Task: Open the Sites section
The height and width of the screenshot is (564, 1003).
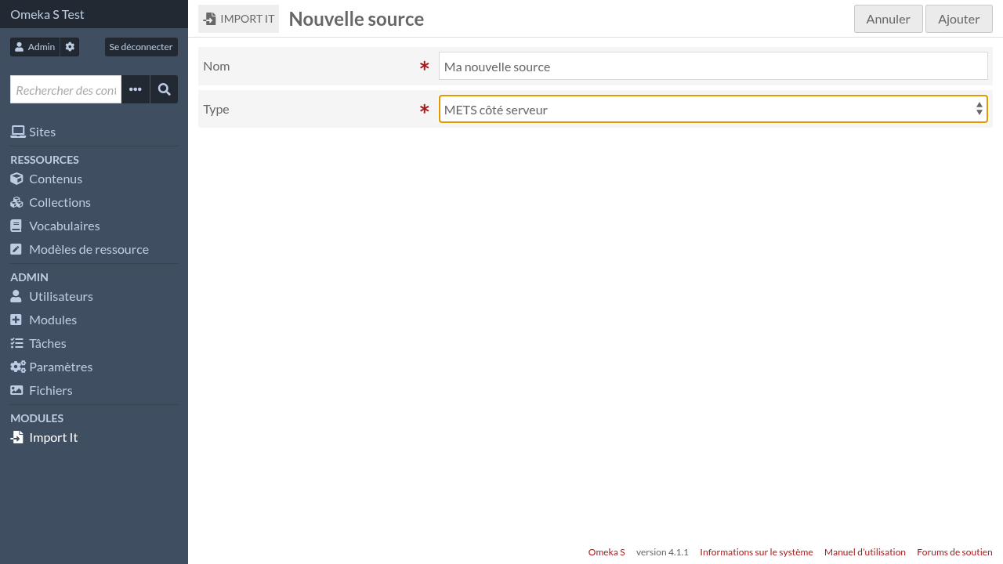Action: [44, 132]
